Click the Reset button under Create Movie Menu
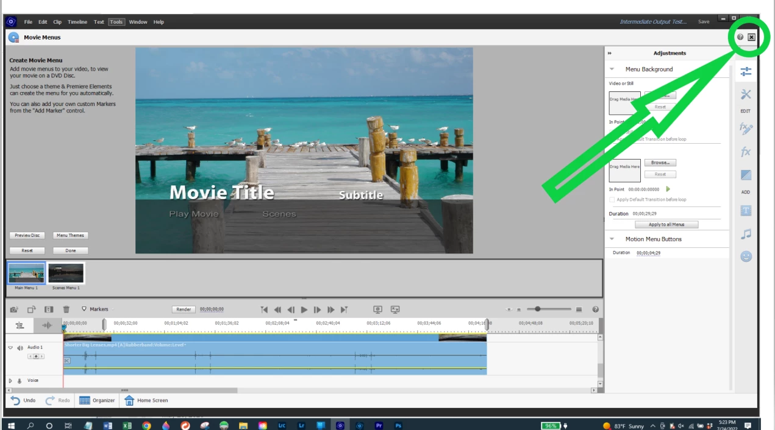The height and width of the screenshot is (430, 775). 27,250
